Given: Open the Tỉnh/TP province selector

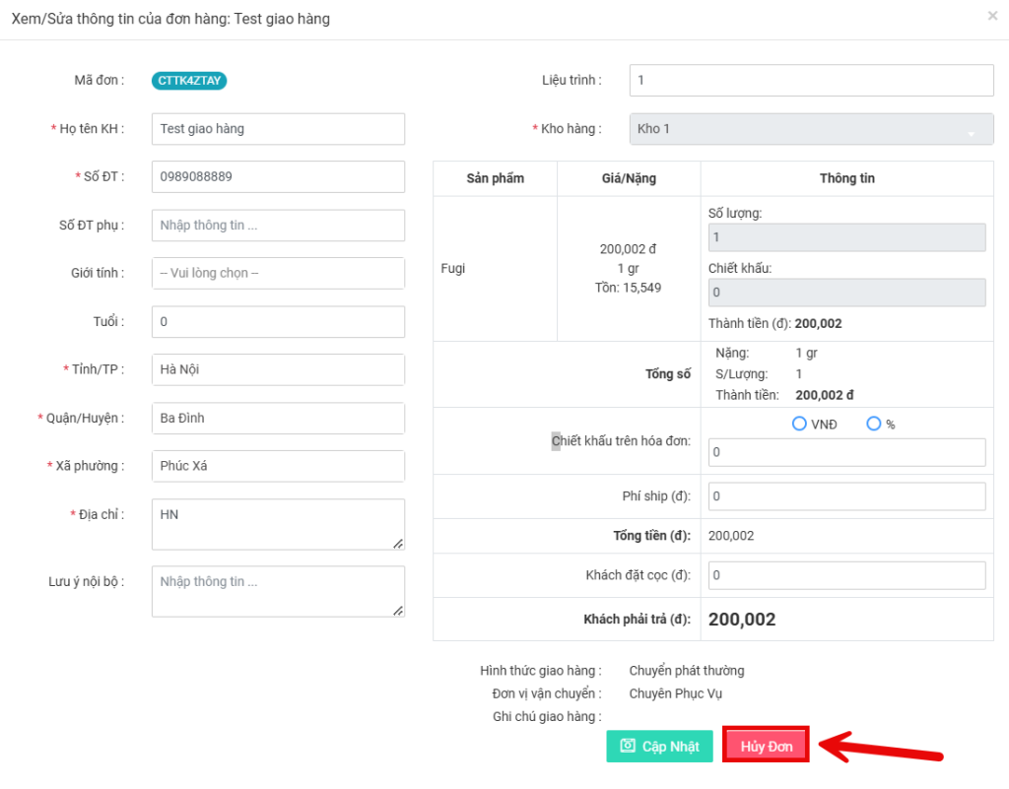Looking at the screenshot, I should click(278, 369).
